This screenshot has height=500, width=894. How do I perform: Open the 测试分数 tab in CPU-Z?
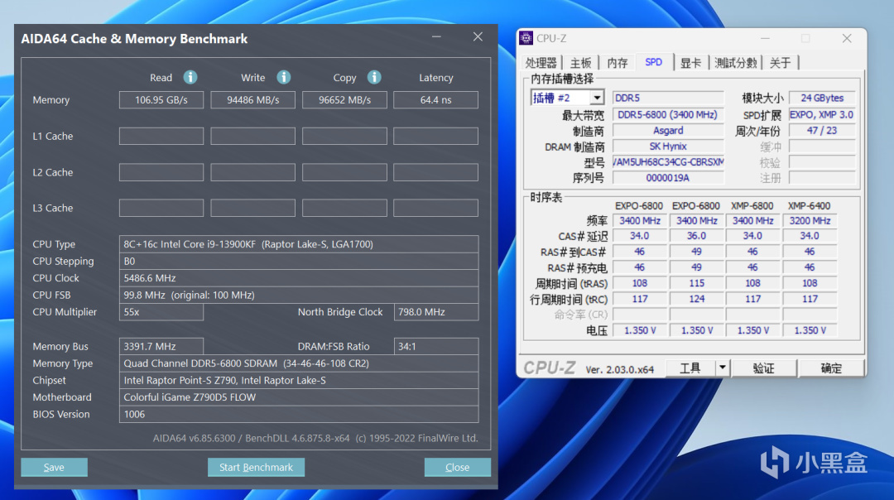point(736,63)
